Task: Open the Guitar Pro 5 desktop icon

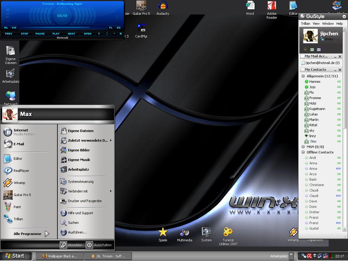Action: point(141,8)
